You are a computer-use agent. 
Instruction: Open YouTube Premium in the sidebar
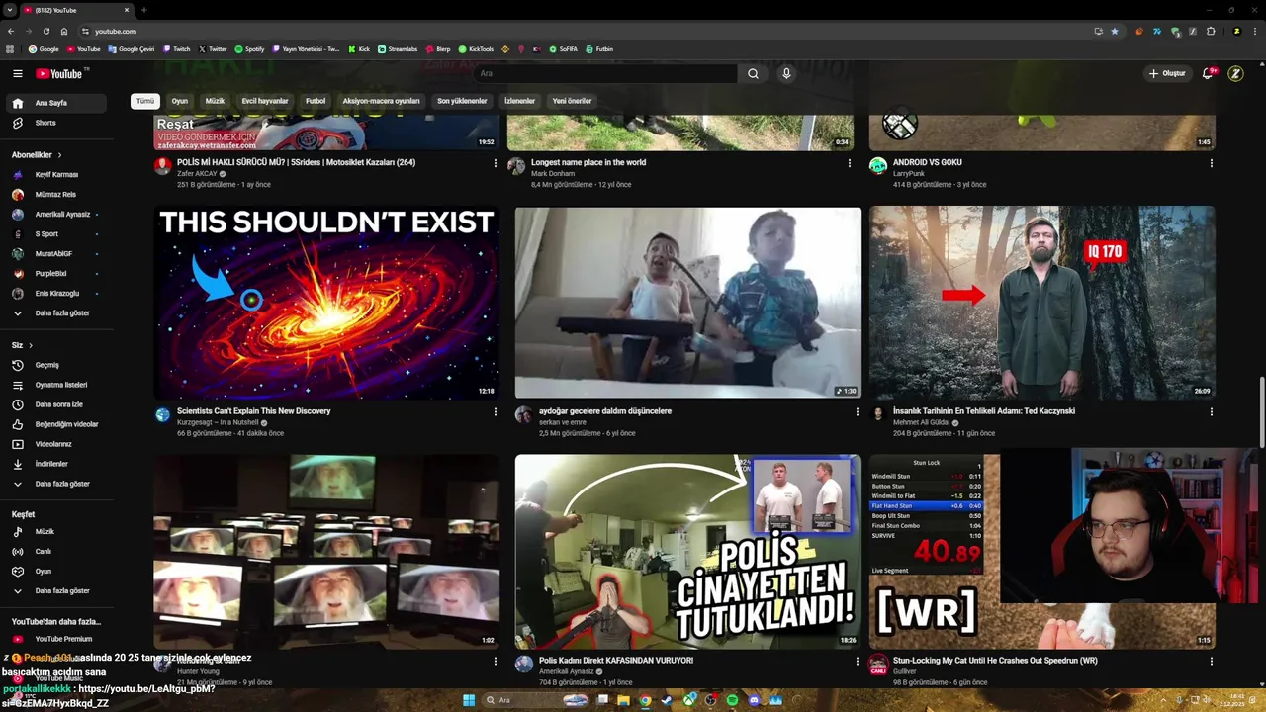(56, 639)
